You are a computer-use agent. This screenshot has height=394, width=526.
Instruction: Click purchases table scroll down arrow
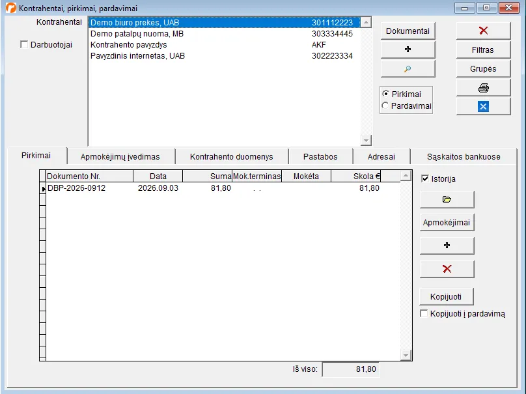[x=406, y=355]
